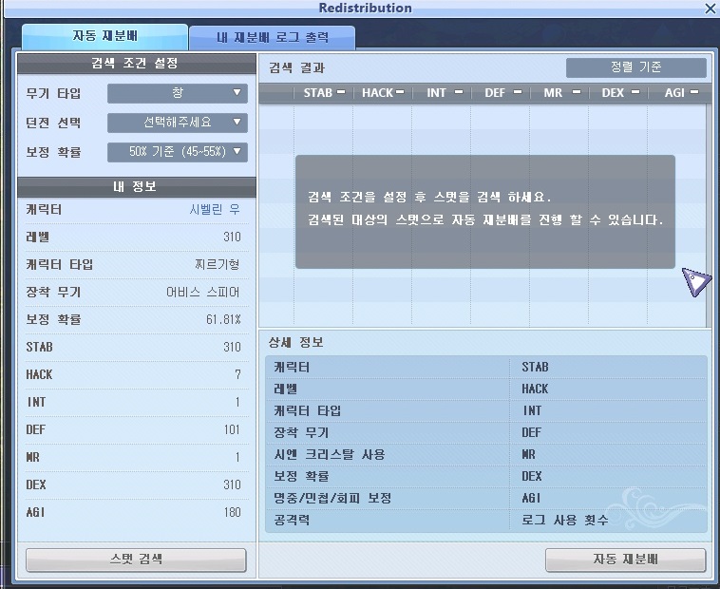The height and width of the screenshot is (589, 720).
Task: Expand the 던전 선택 dropdown 선택해주세요
Action: coord(178,123)
